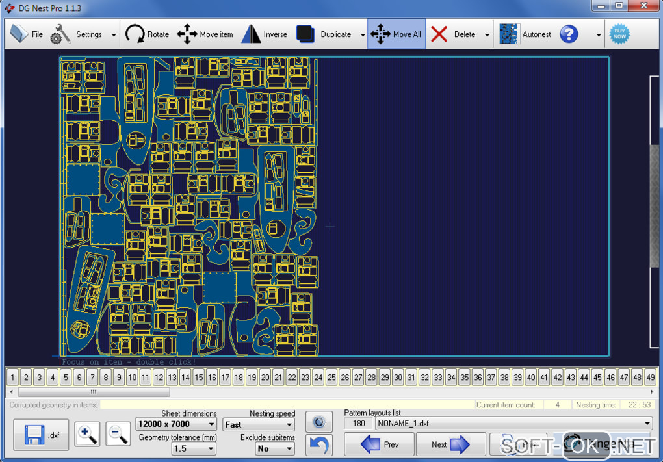Open the Exclude subitems dropdown
663x462 pixels.
(x=275, y=448)
